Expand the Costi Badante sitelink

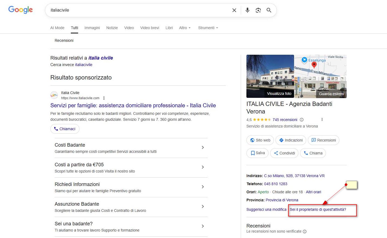point(203,147)
